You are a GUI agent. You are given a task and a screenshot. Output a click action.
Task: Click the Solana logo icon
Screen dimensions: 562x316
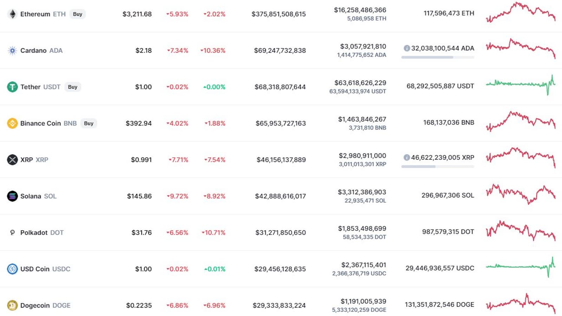pyautogui.click(x=13, y=196)
